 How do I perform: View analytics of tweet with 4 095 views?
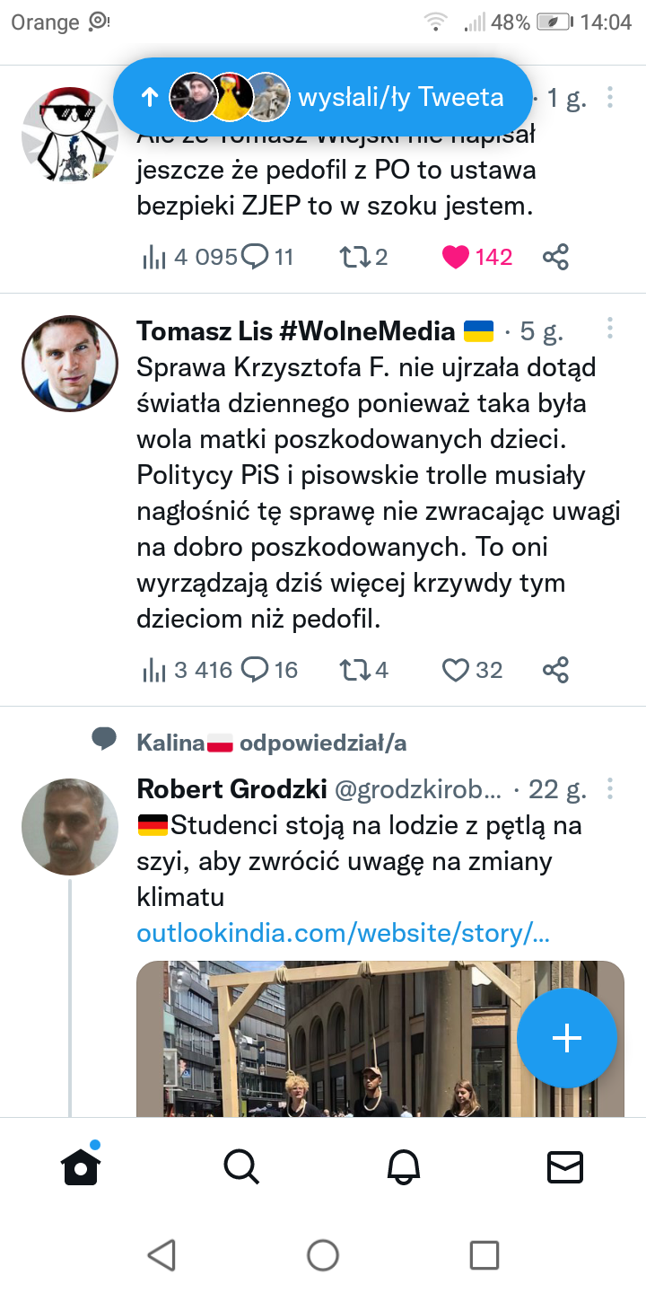154,258
